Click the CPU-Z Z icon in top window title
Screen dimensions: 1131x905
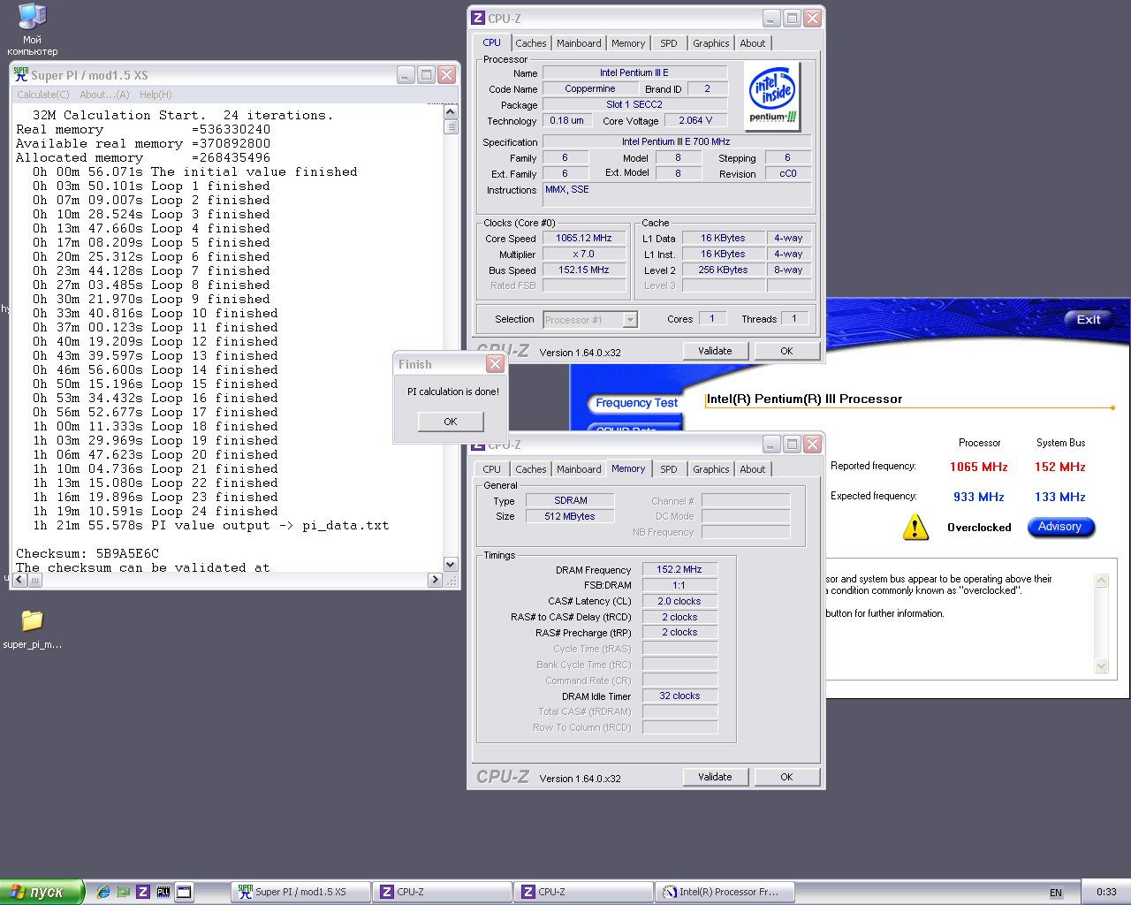pos(478,18)
